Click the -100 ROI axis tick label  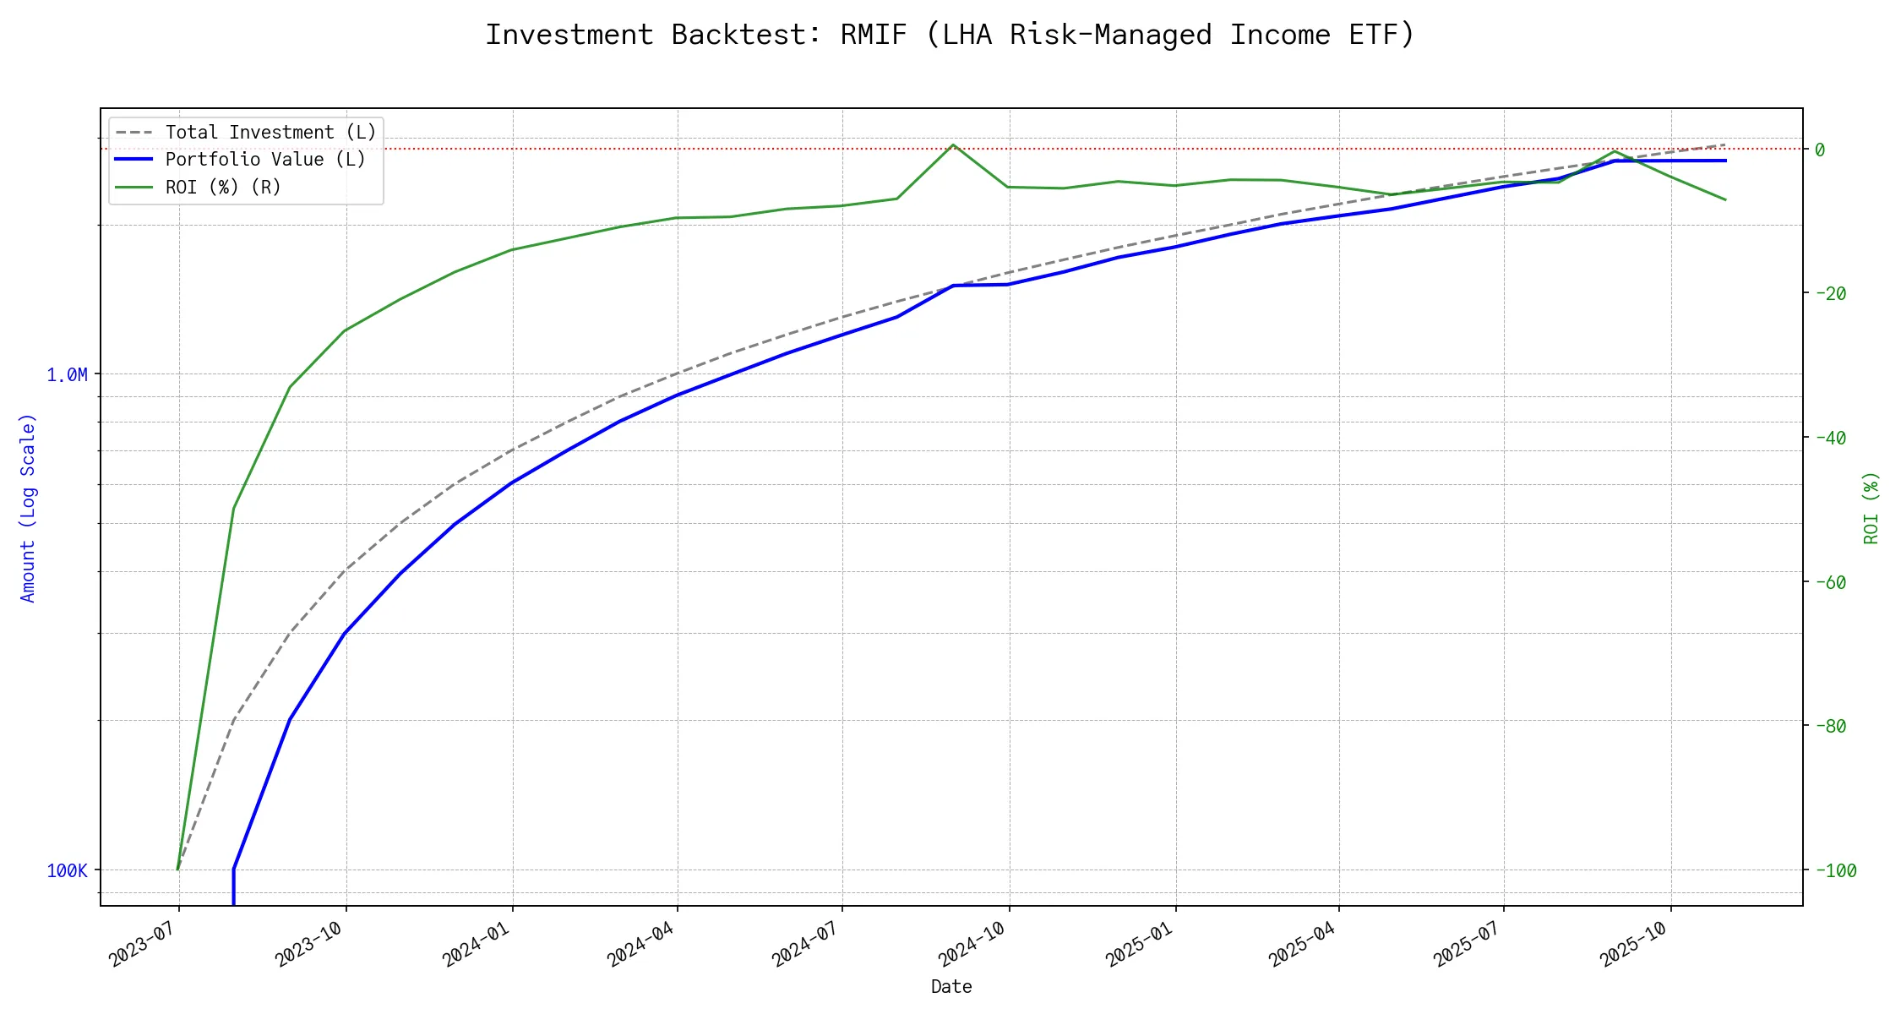point(1835,870)
